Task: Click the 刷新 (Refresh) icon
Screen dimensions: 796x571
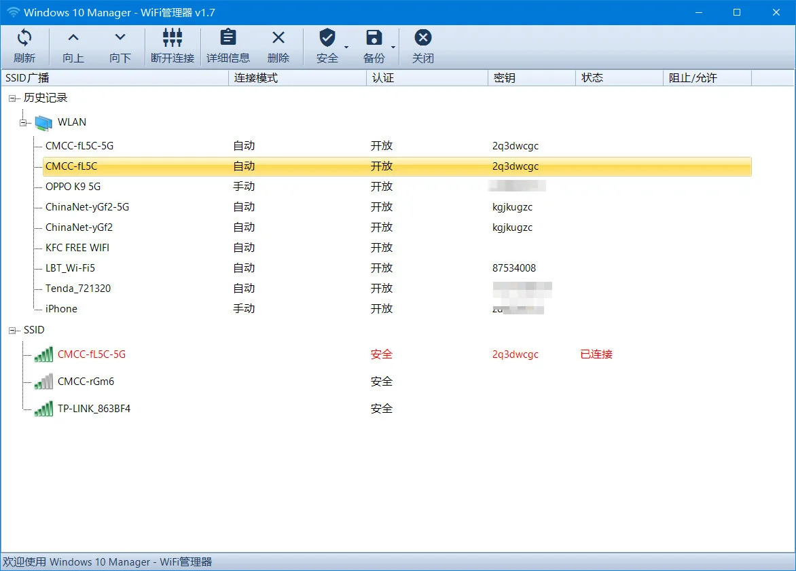Action: [x=24, y=38]
